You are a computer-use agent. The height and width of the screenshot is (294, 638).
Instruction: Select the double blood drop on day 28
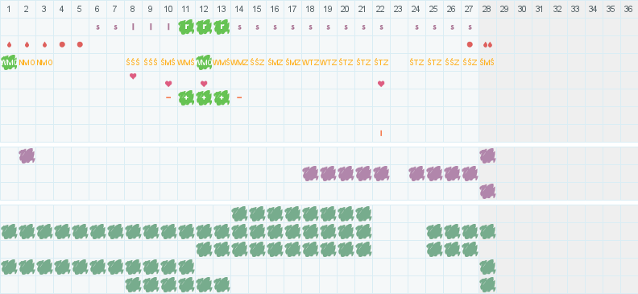pyautogui.click(x=487, y=45)
